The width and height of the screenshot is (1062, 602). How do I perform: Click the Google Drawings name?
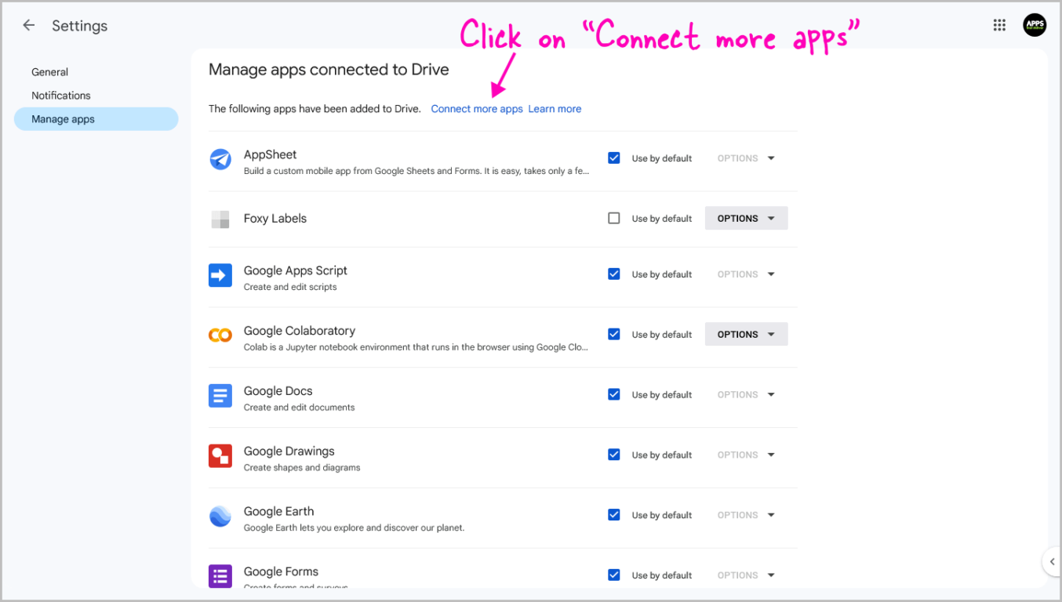(289, 451)
